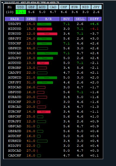Select the EURCAD pair name
The image size is (116, 166).
pos(15,107)
